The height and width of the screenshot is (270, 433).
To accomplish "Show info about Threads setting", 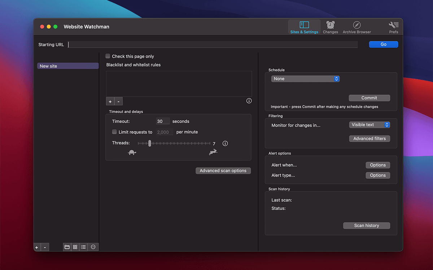I will point(225,143).
